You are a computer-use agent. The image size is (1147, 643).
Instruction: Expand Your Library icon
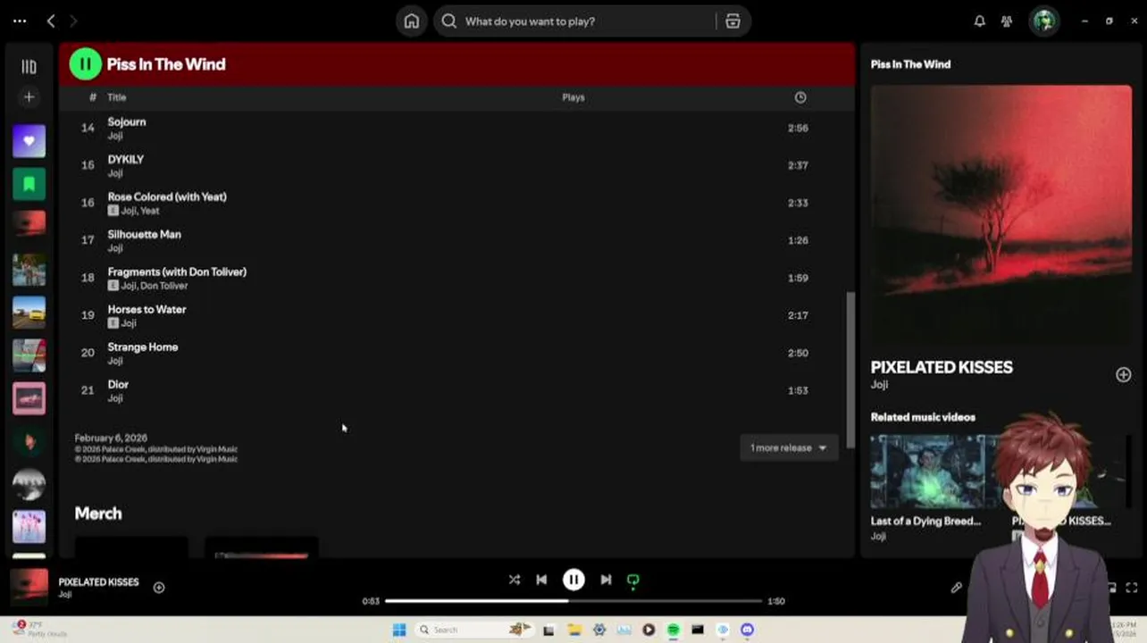(x=29, y=66)
